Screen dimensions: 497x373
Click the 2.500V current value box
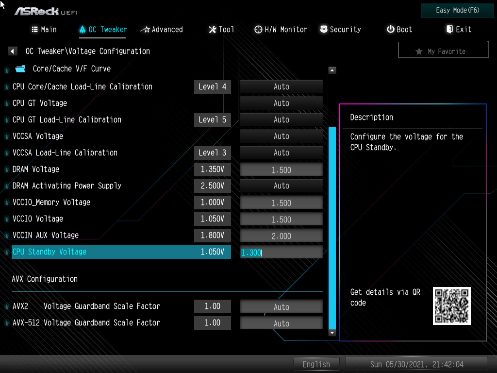213,186
